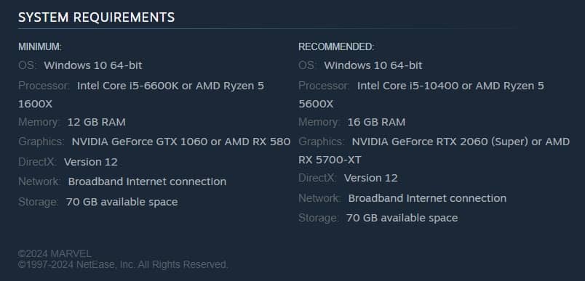Viewport: 585px width, 281px height.
Task: Click the minimum OS Windows 10 64-bit text
Action: click(x=93, y=65)
